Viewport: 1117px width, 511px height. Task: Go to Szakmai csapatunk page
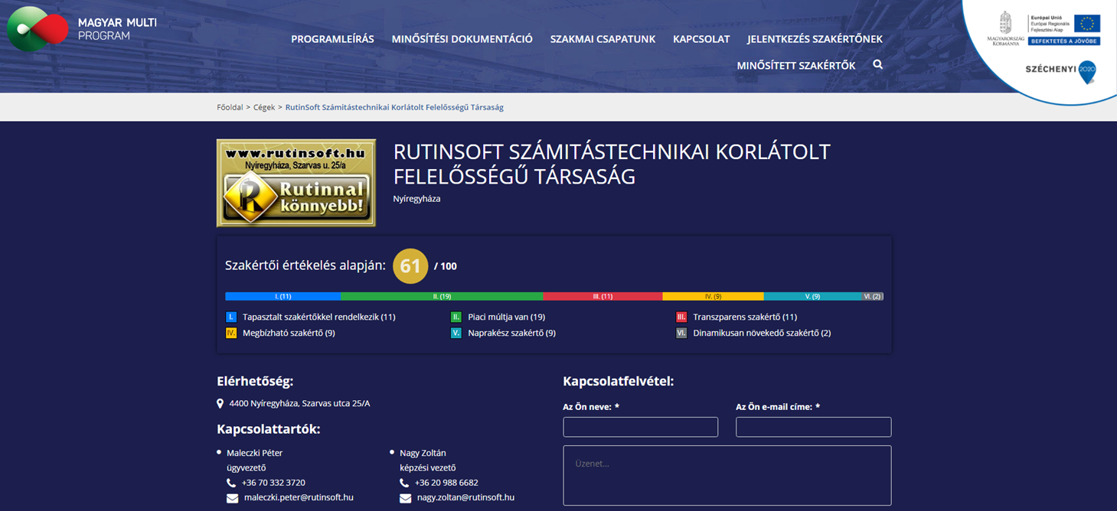603,39
